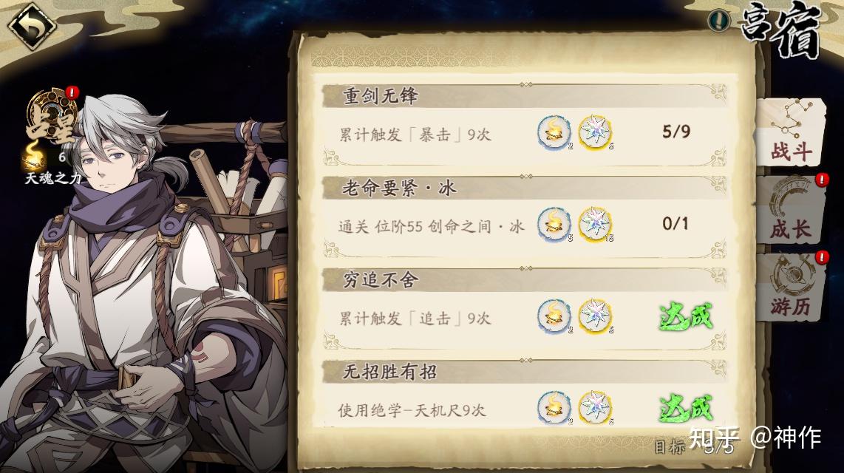Claim the 达成 reward for 无招胜有招
Screen dimensions: 844x473
pos(686,408)
